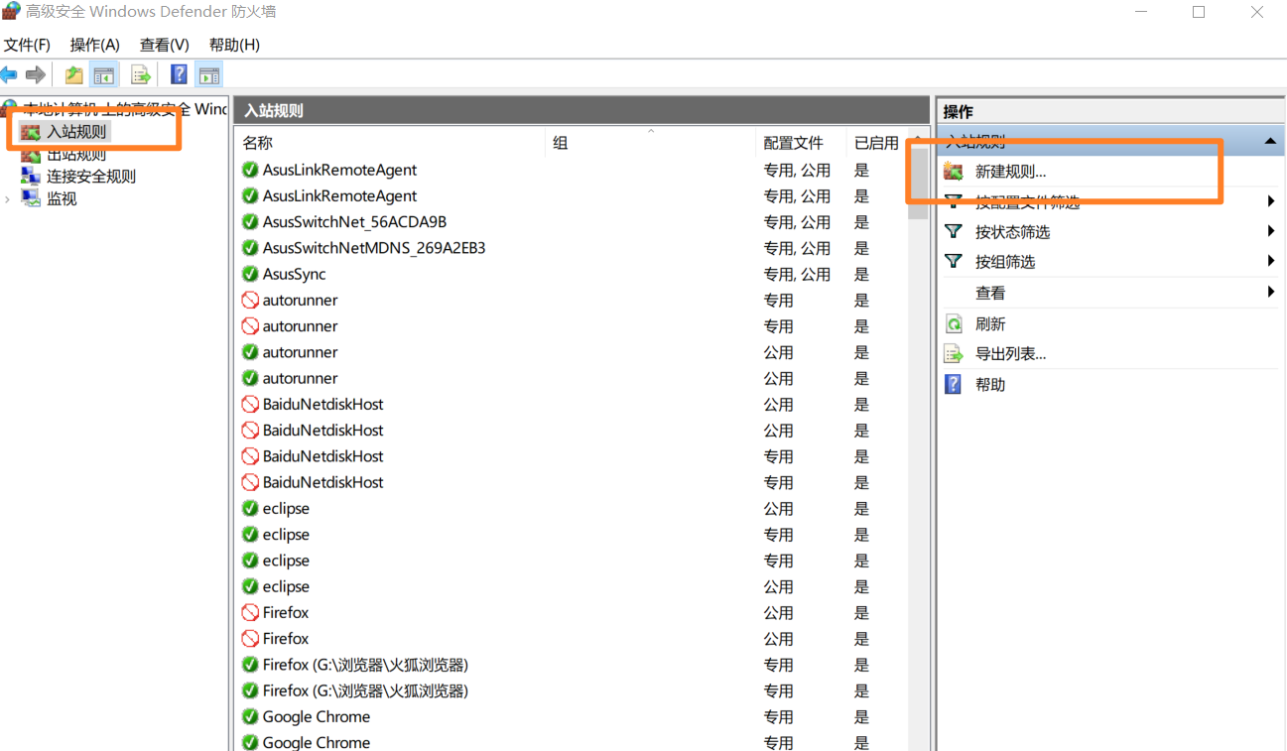The height and width of the screenshot is (751, 1287).
Task: Open the 查看 submenu arrow in actions pane
Action: (1271, 292)
